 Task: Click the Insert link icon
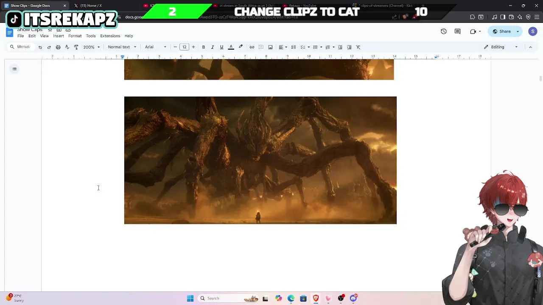coord(252,47)
